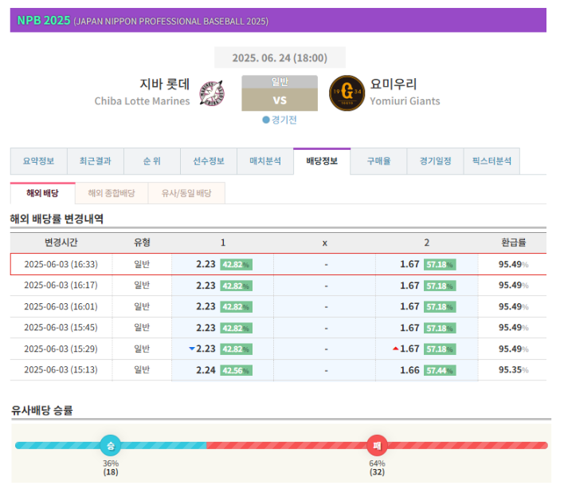This screenshot has width=564, height=497.
Task: Click the NPB 2025 league title
Action: [x=44, y=20]
